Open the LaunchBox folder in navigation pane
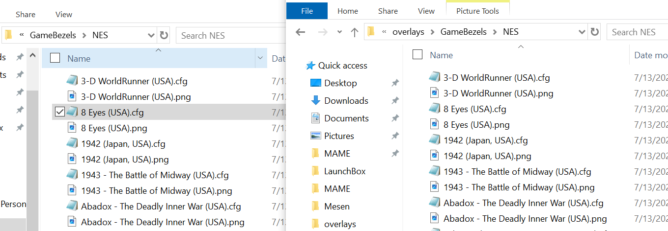This screenshot has height=231, width=668. pyautogui.click(x=345, y=171)
